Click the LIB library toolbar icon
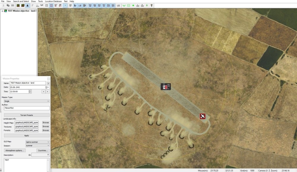 [x=80, y=6]
